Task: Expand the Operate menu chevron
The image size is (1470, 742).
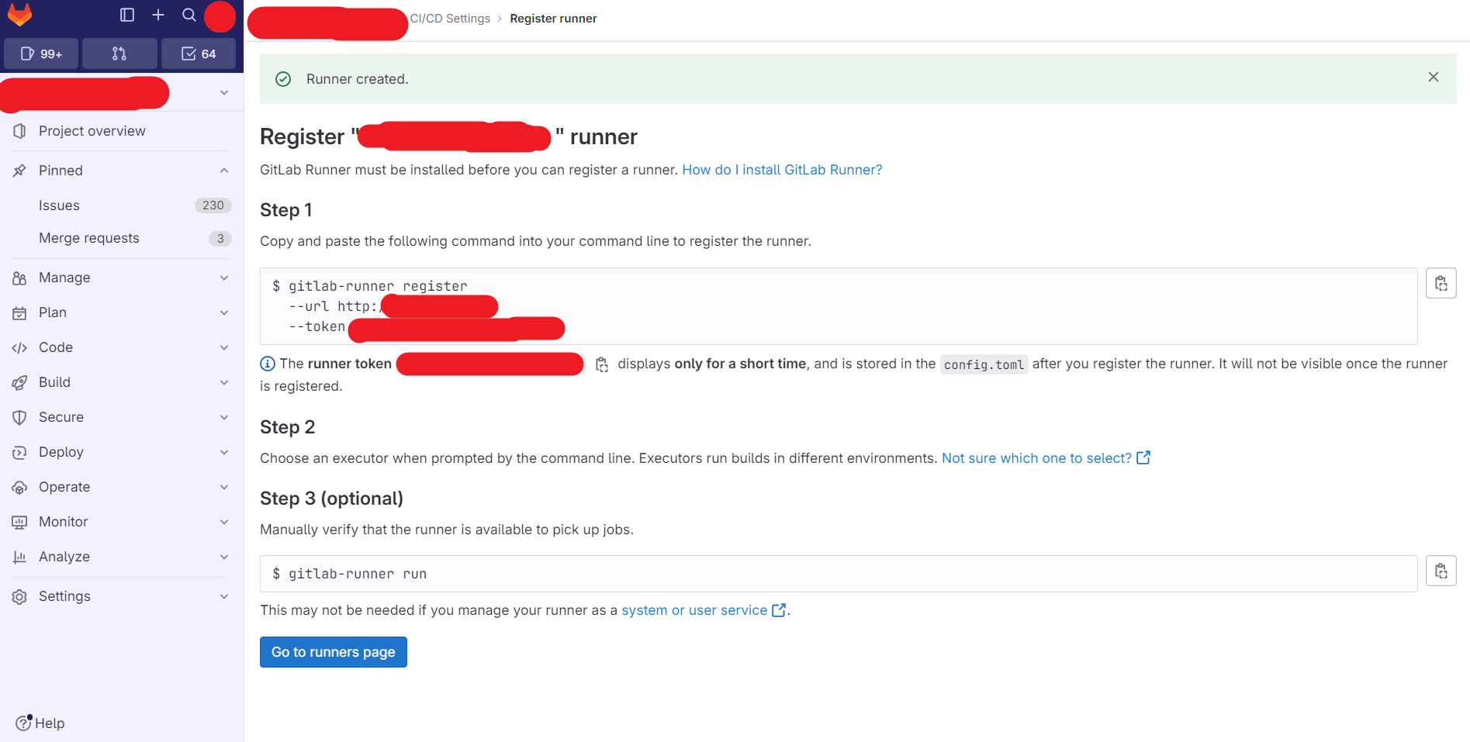Action: click(x=223, y=487)
